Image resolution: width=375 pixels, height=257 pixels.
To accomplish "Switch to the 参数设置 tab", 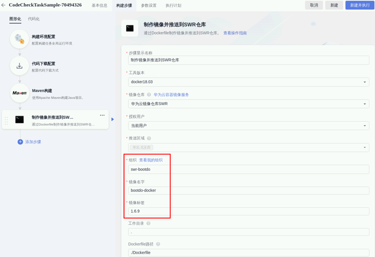I will click(x=149, y=6).
